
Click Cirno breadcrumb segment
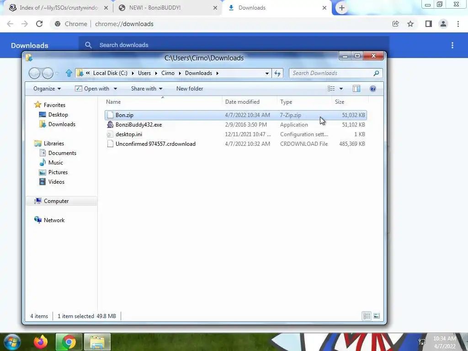pos(168,73)
